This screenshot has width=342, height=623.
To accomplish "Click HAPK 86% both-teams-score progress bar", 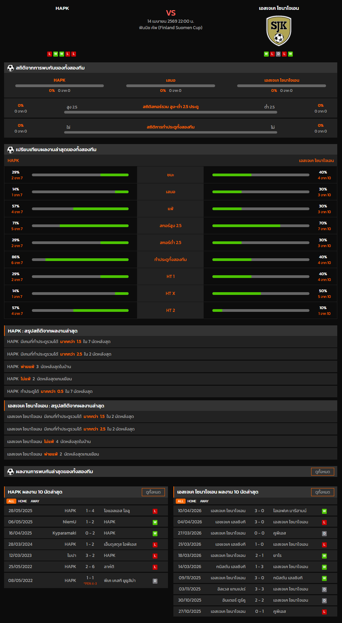I will coord(80,260).
